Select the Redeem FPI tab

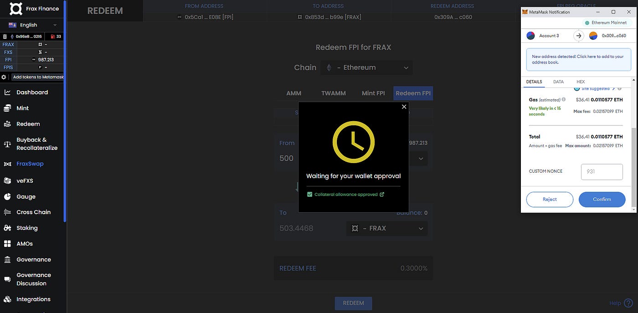(x=413, y=93)
